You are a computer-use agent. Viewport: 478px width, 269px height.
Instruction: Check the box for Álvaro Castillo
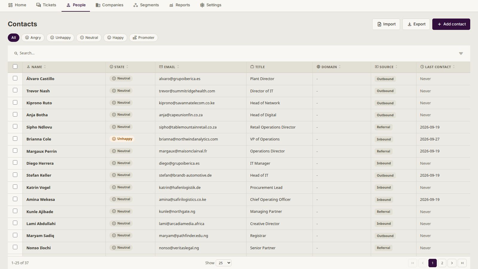coord(15,78)
